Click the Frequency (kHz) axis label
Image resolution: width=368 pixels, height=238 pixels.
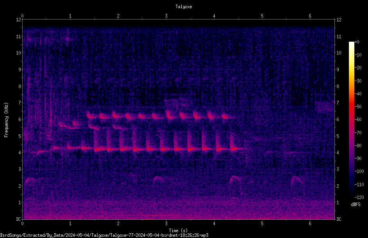pos(6,120)
